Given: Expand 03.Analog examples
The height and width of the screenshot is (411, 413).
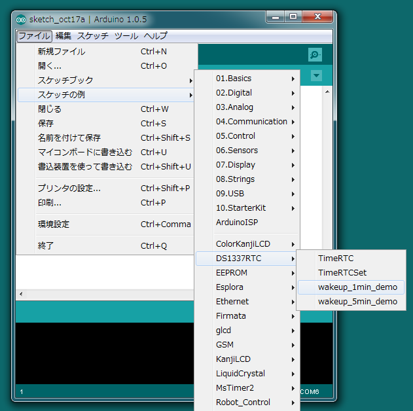Looking at the screenshot, I should click(247, 107).
